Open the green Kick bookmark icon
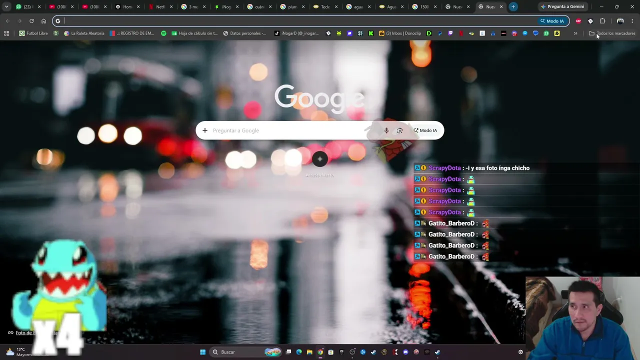Screen dimensions: 640x360 pyautogui.click(x=370, y=33)
